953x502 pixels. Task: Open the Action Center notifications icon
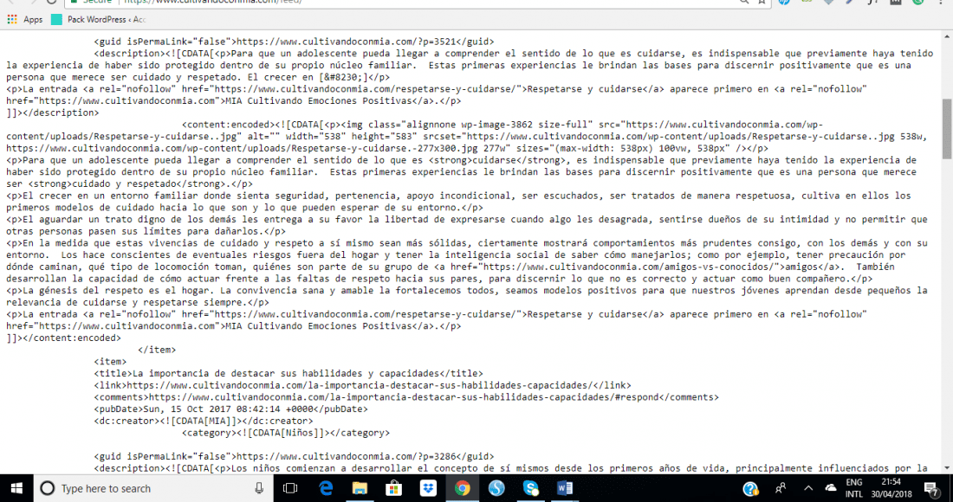pos(930,488)
